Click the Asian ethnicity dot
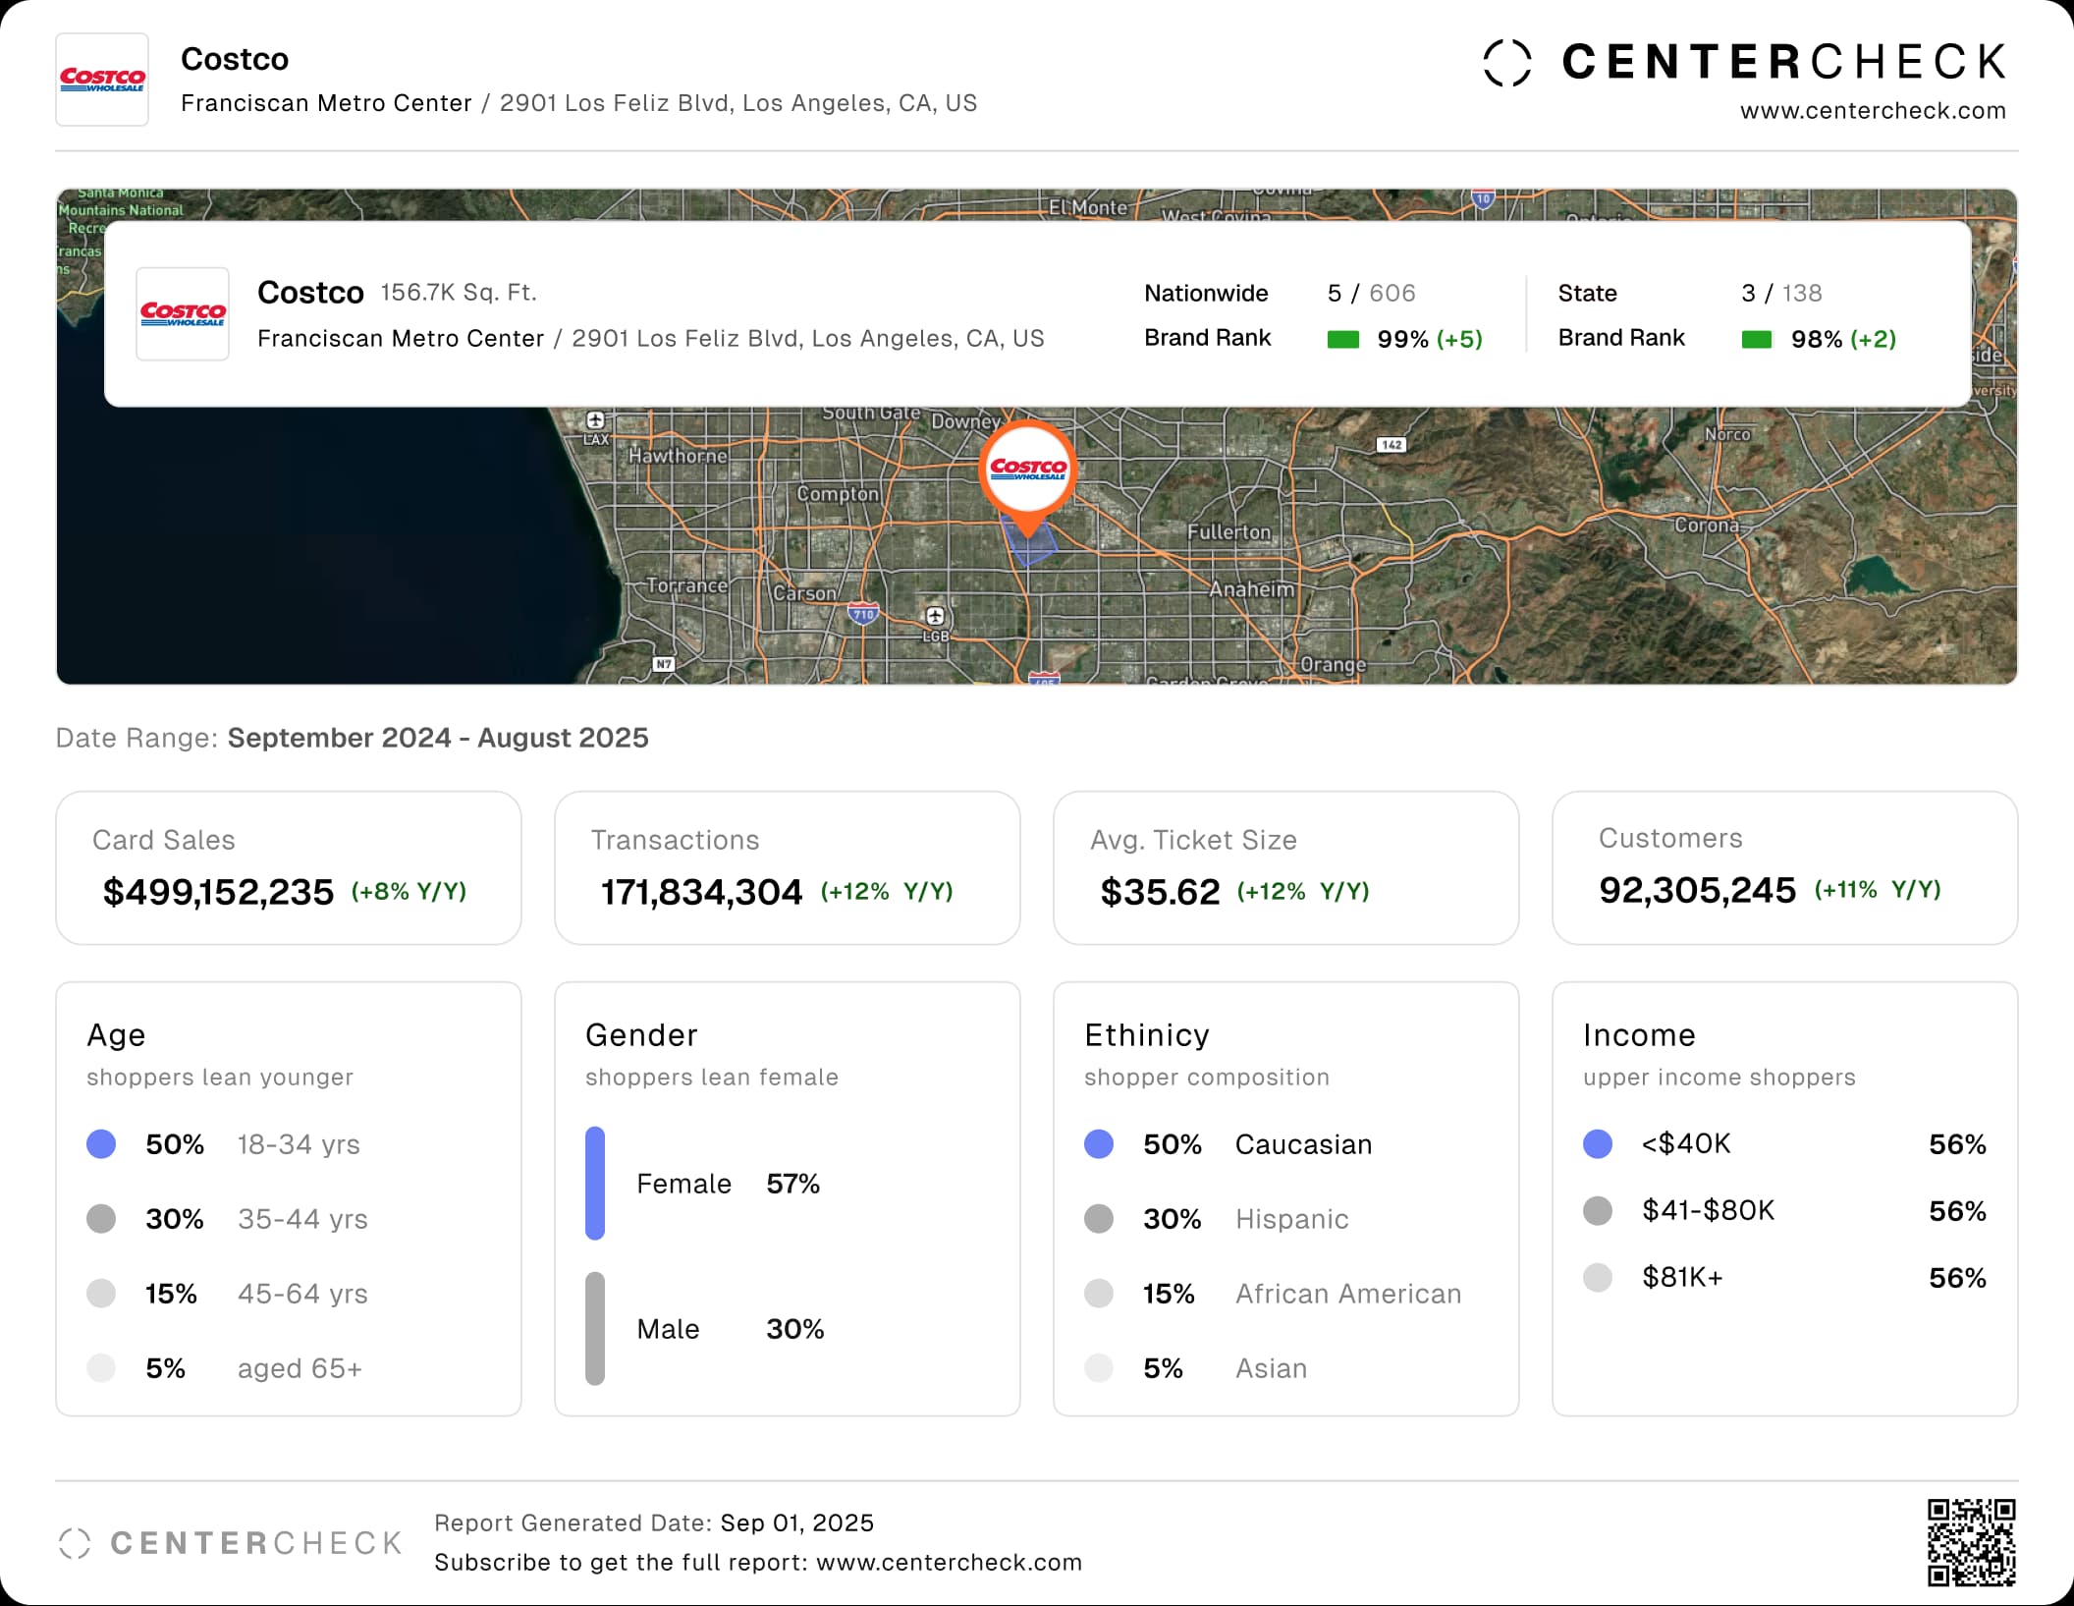 (x=1099, y=1368)
